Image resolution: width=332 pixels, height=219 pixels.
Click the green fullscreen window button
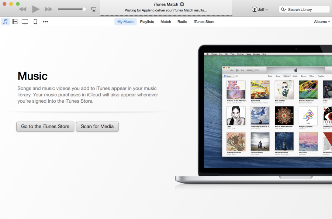click(18, 4)
